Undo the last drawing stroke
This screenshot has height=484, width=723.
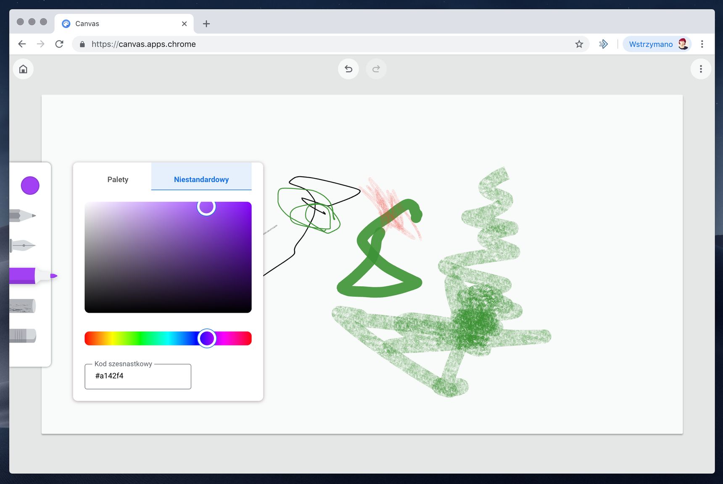pos(348,69)
